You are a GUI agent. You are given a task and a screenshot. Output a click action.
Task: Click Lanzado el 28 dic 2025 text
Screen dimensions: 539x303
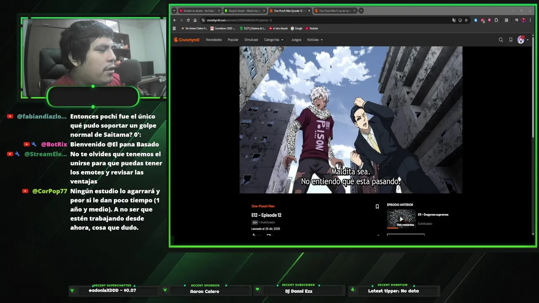point(266,229)
